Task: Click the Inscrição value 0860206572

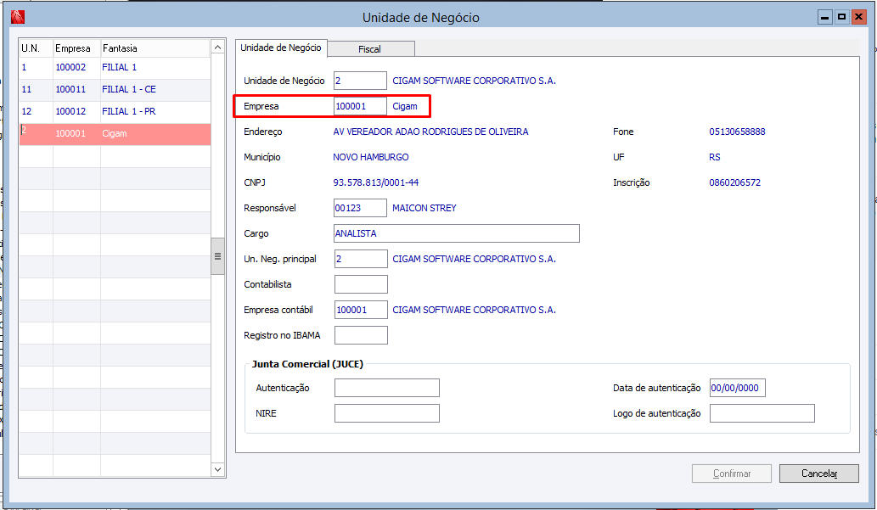Action: [735, 182]
